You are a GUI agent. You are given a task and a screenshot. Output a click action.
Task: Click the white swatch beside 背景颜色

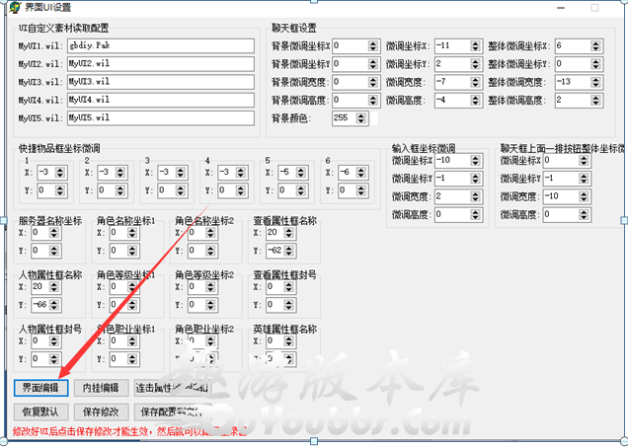(373, 118)
